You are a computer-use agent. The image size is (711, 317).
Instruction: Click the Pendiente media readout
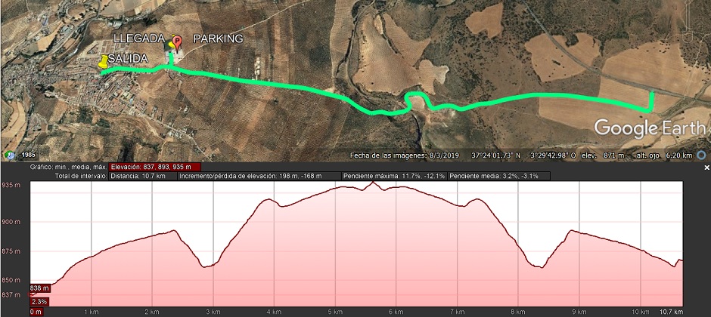(x=499, y=176)
